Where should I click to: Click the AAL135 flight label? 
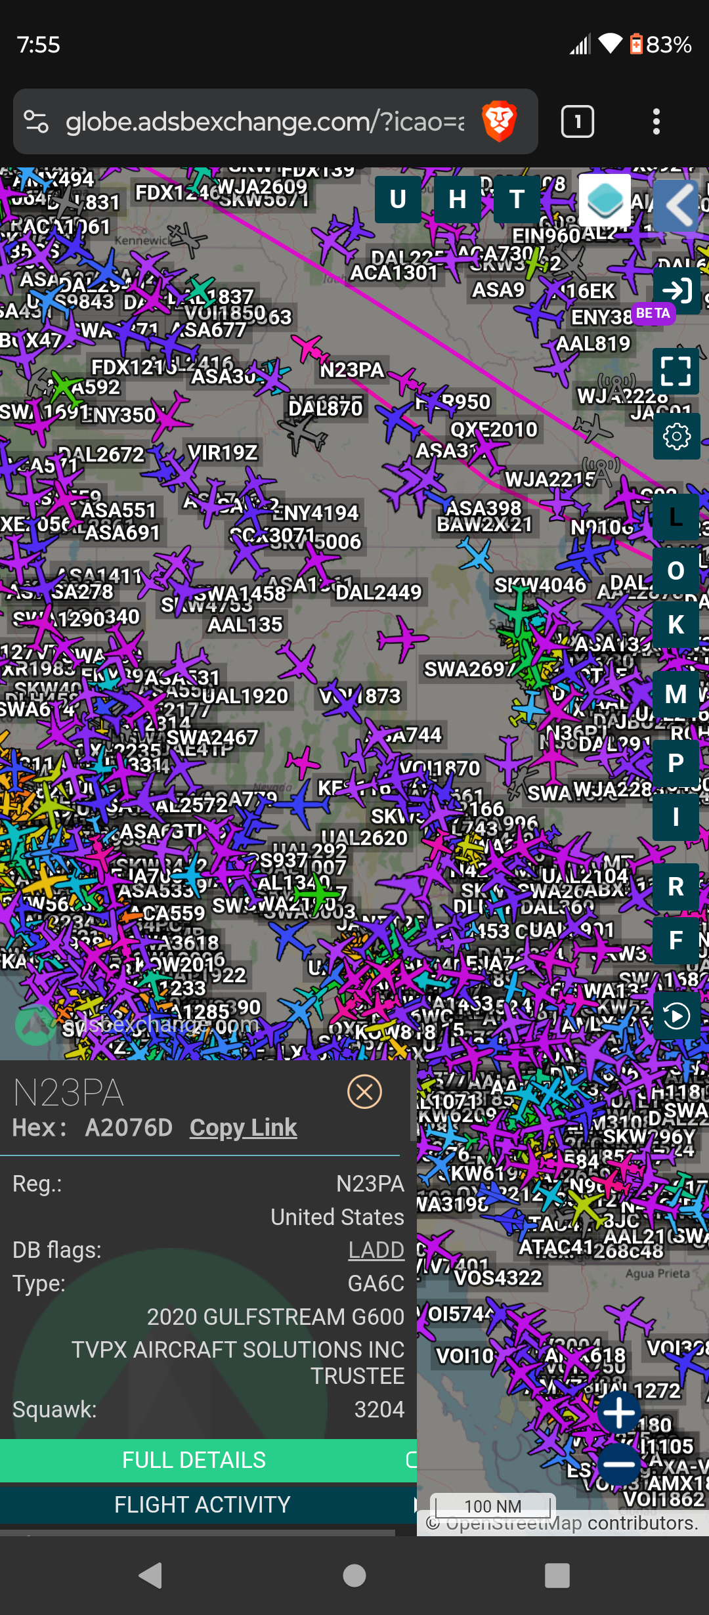coord(245,624)
